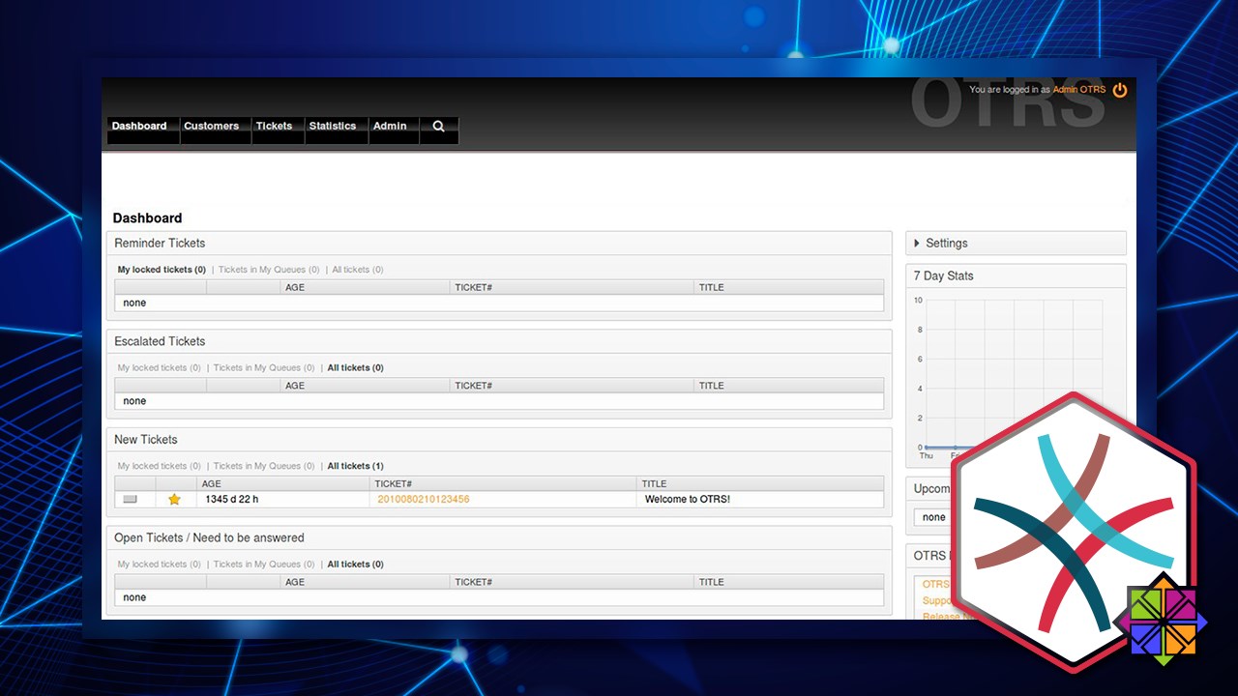Click the logout power icon
The height and width of the screenshot is (696, 1238).
click(x=1120, y=90)
